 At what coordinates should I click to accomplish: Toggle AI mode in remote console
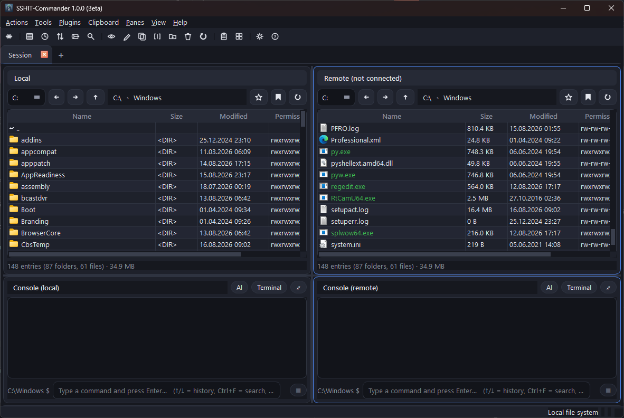[549, 288]
